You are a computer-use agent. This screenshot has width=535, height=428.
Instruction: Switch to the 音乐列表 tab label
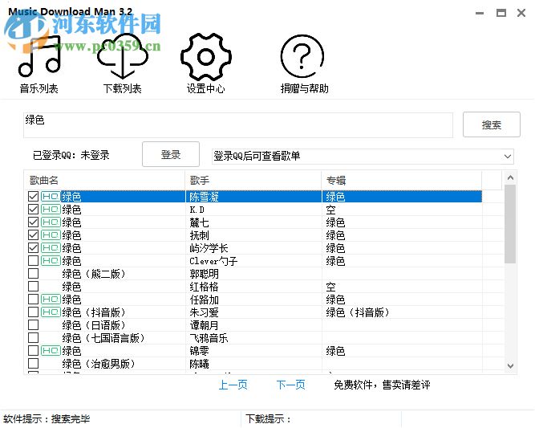pyautogui.click(x=39, y=89)
